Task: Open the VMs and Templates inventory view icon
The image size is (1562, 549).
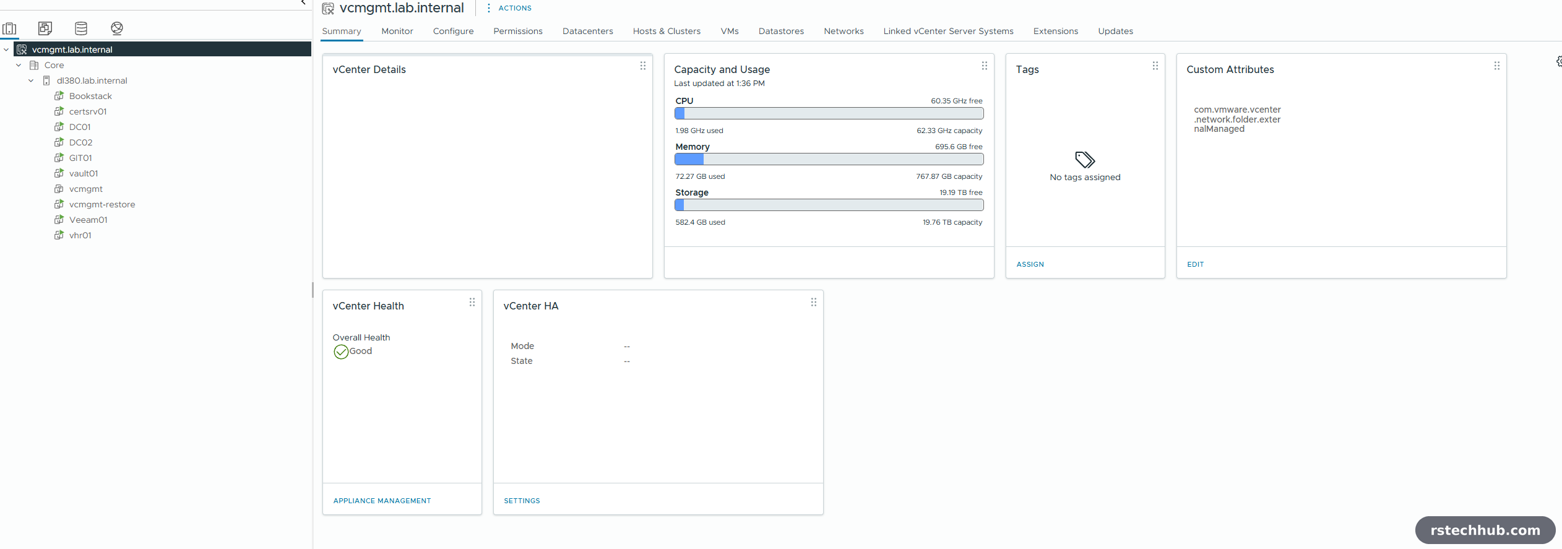Action: pos(45,28)
